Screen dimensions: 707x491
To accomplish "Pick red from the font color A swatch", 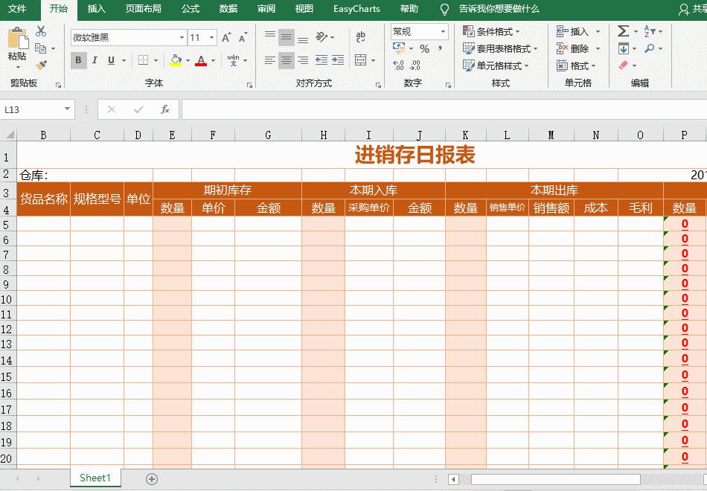I will click(x=202, y=60).
